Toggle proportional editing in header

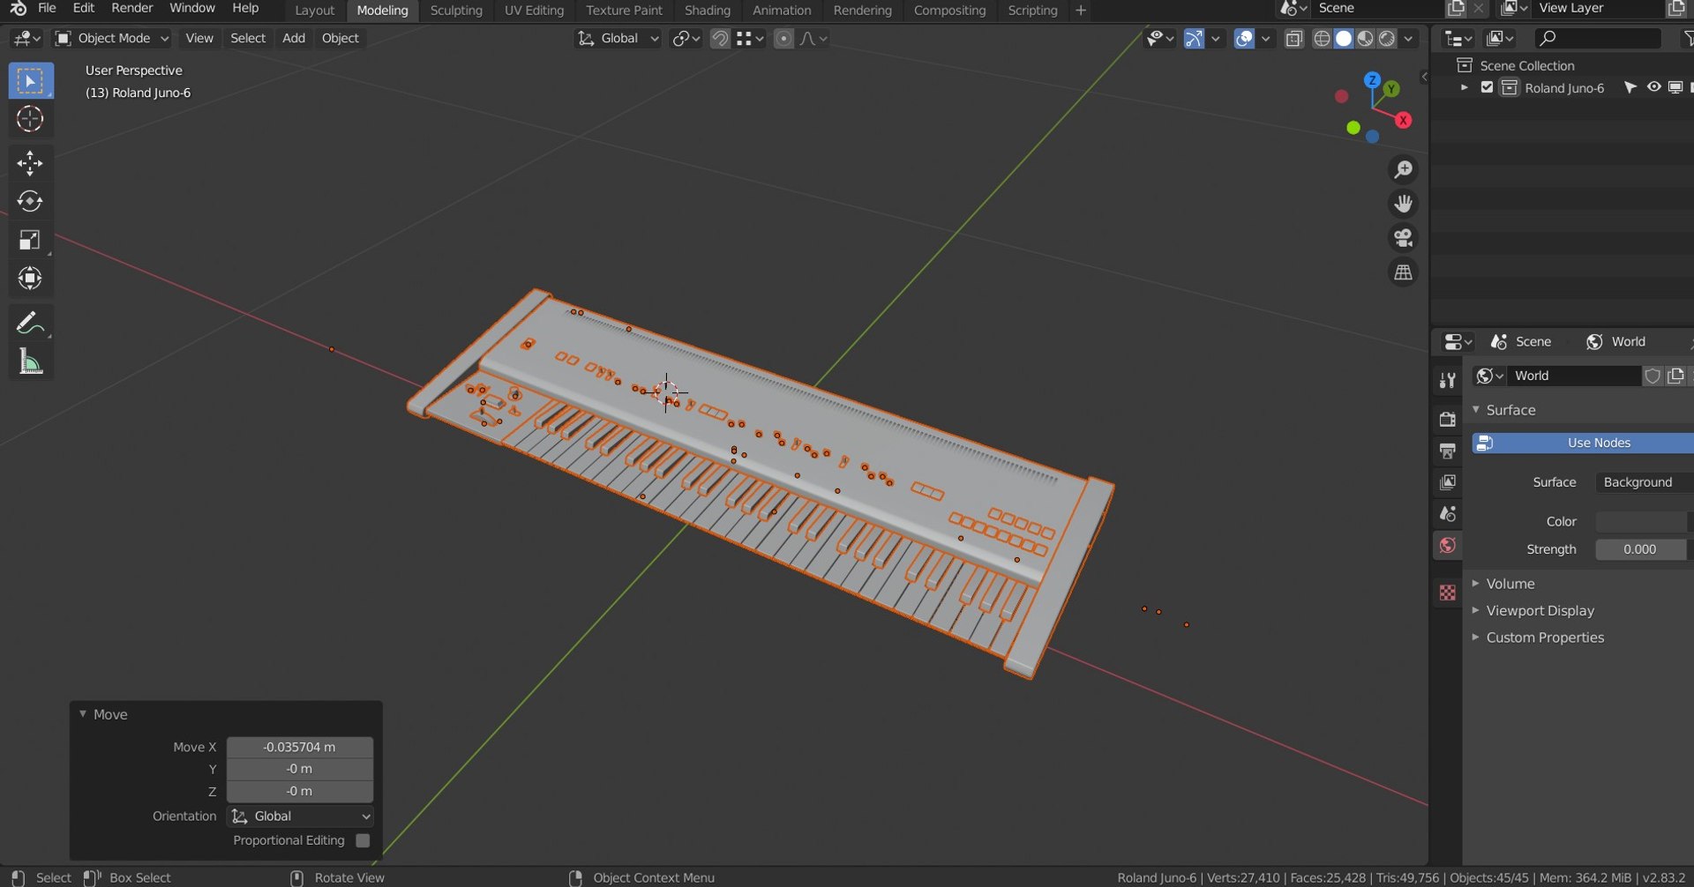(x=783, y=39)
